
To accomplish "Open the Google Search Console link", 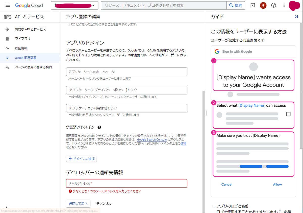I will [152, 139].
